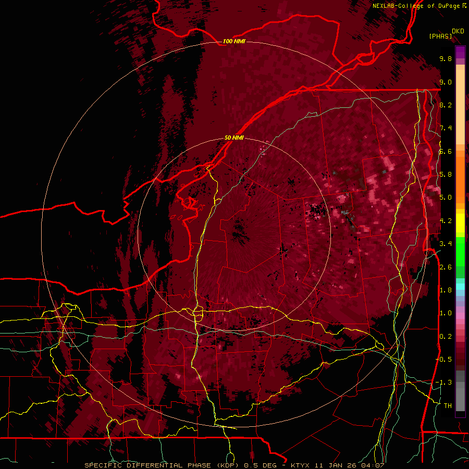The width and height of the screenshot is (469, 469).
Task: Click the 5.0 scale label
Action: pos(446,198)
